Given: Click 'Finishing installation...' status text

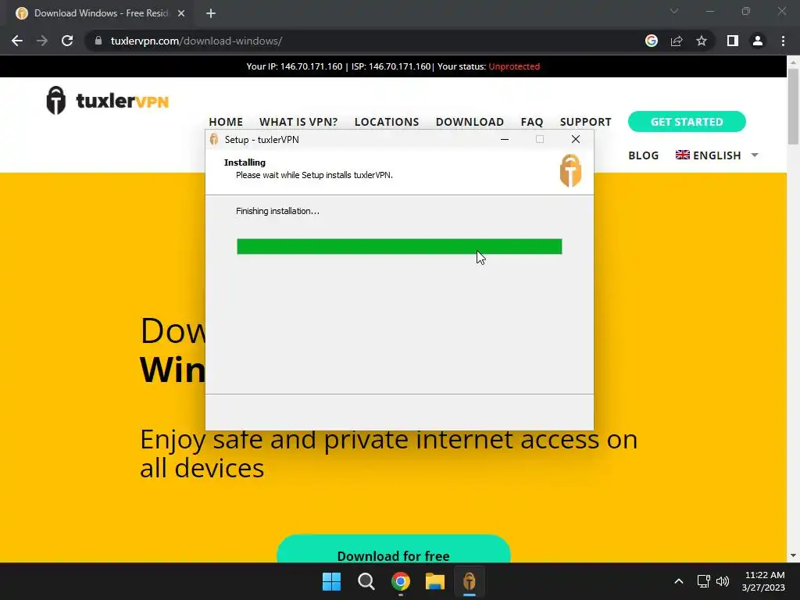Looking at the screenshot, I should tap(277, 211).
